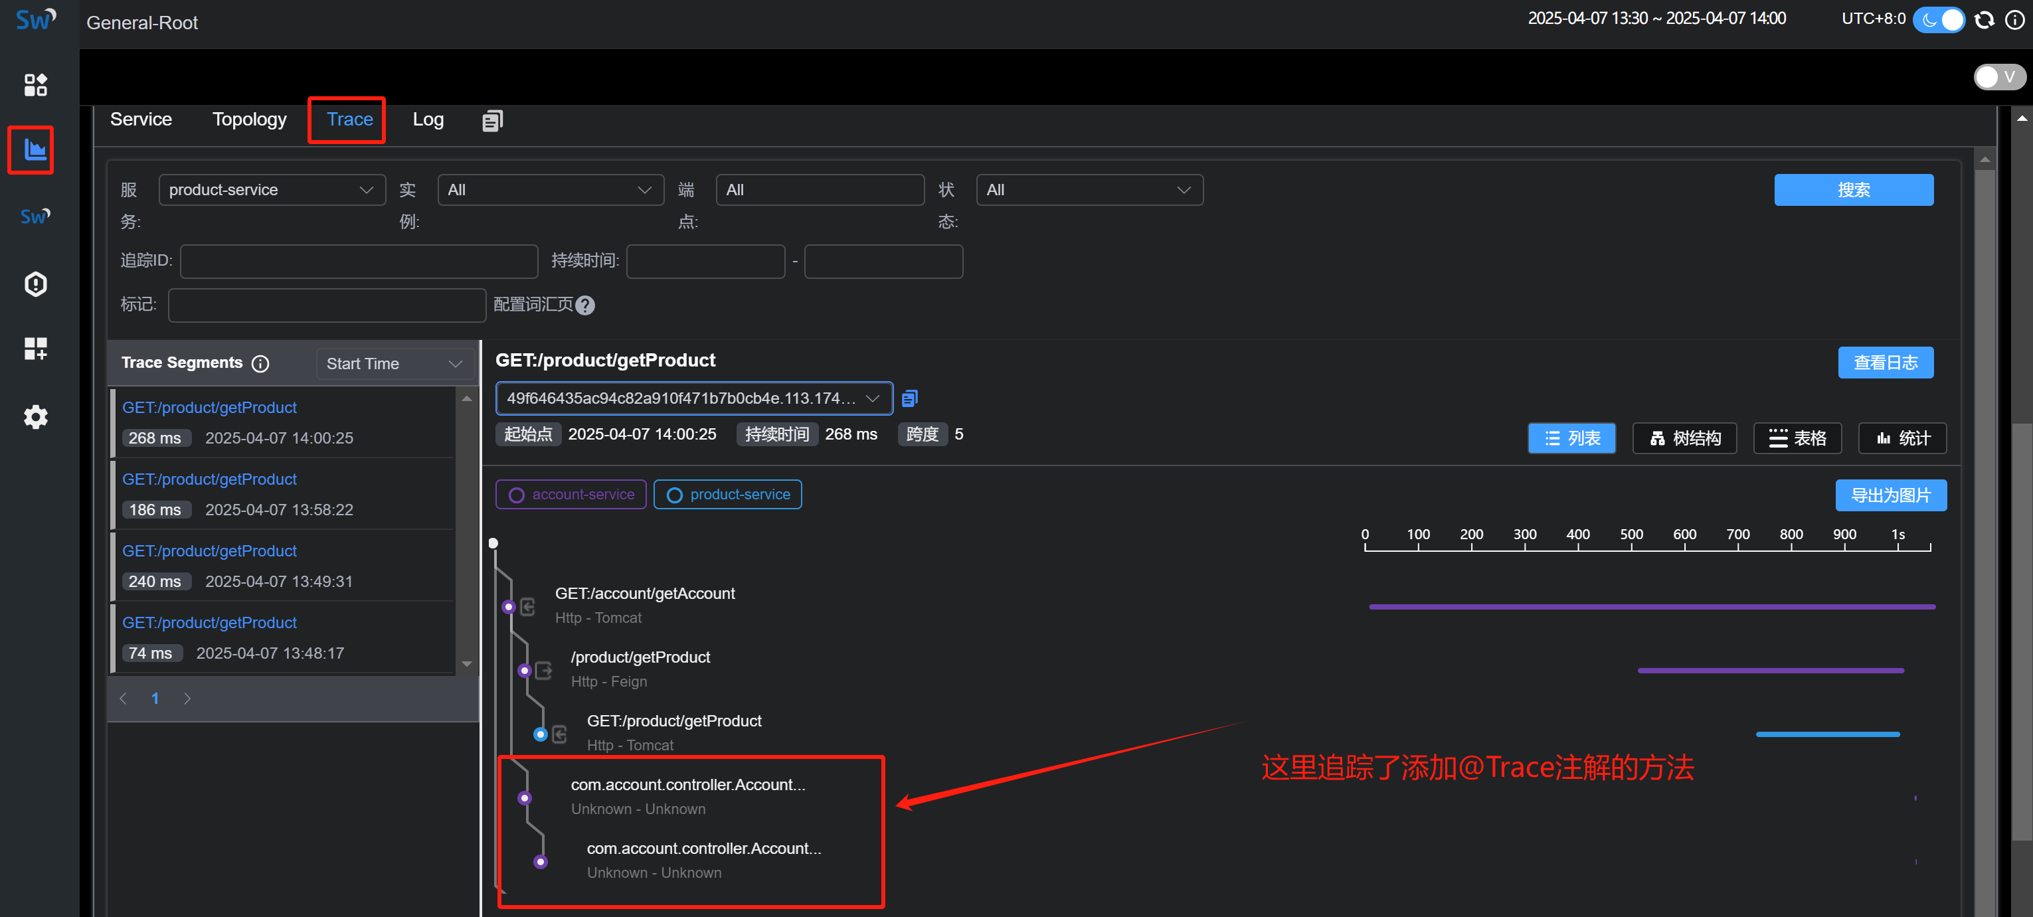
Task: Click the purple GET:/account/getAccount span bar
Action: 1651,607
